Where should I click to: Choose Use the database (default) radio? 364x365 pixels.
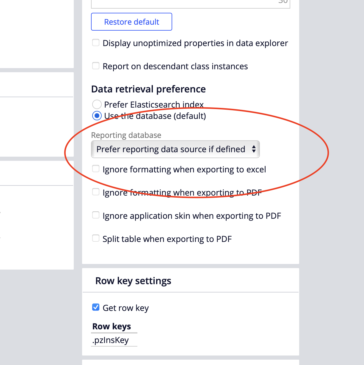tap(97, 116)
